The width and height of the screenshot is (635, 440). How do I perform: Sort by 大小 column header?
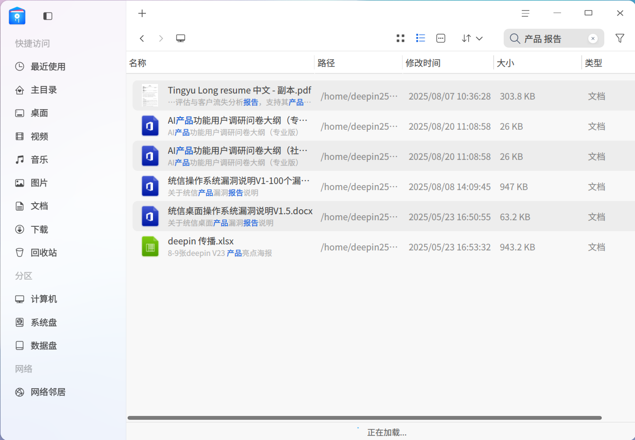[x=505, y=63]
